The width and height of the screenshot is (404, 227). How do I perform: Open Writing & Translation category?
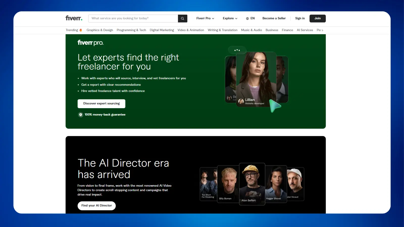coord(222,30)
